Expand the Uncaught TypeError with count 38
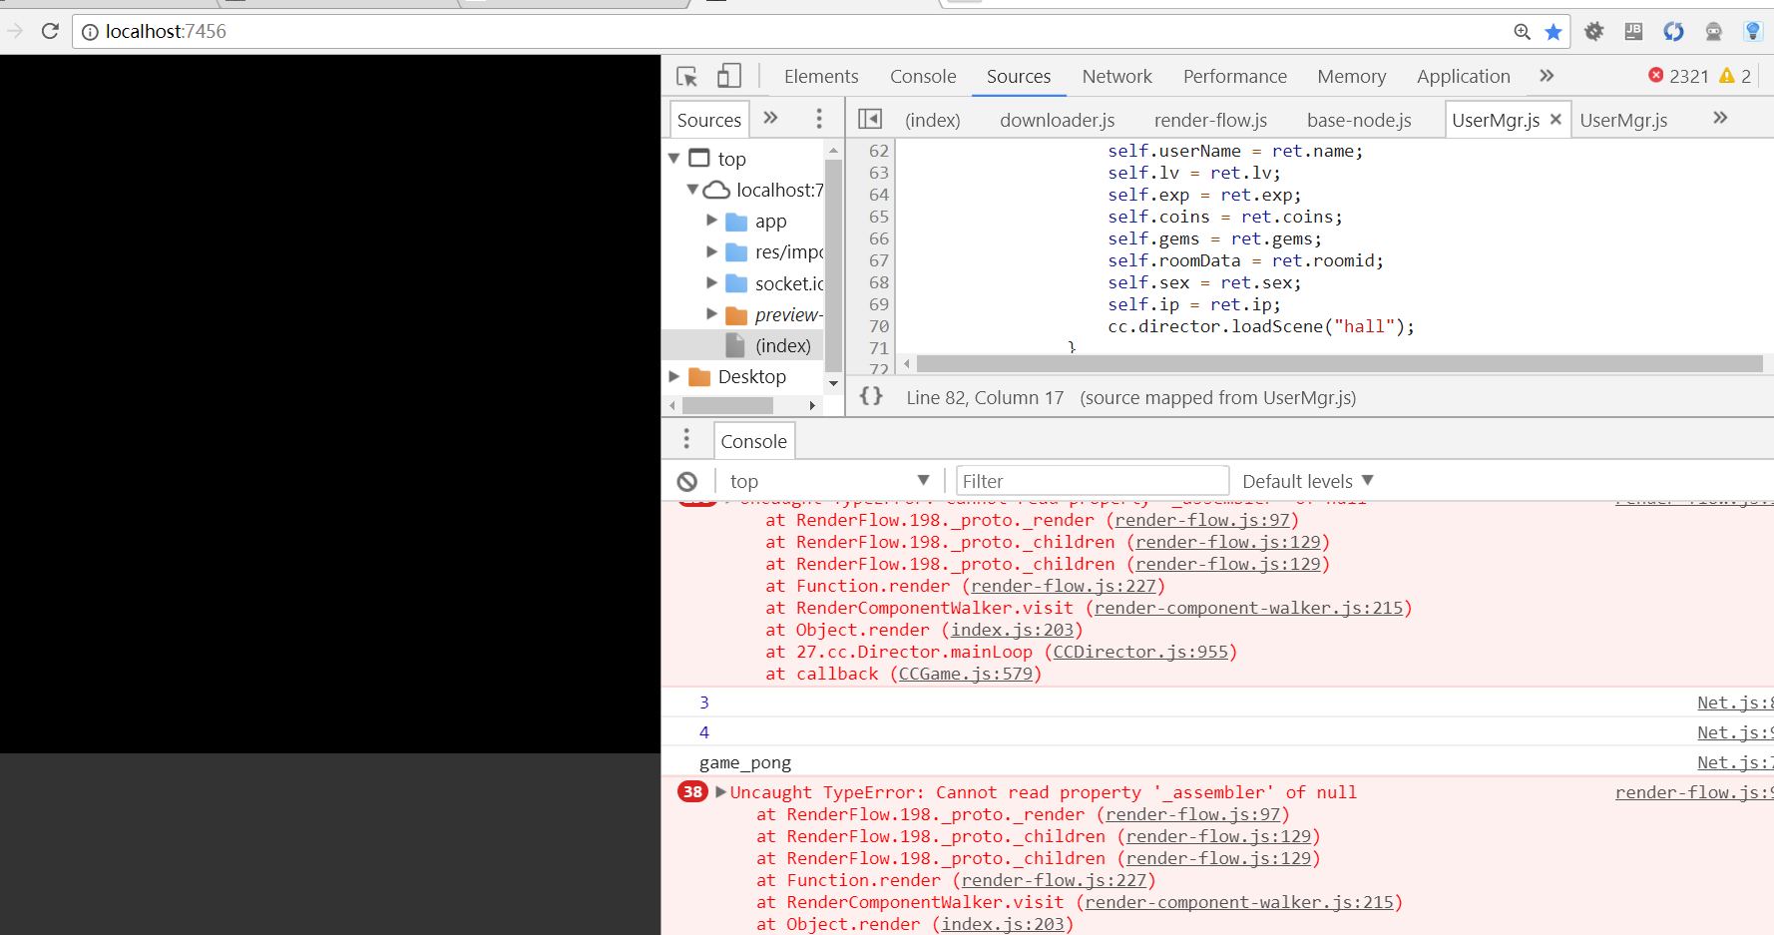Image resolution: width=1774 pixels, height=935 pixels. tap(721, 792)
